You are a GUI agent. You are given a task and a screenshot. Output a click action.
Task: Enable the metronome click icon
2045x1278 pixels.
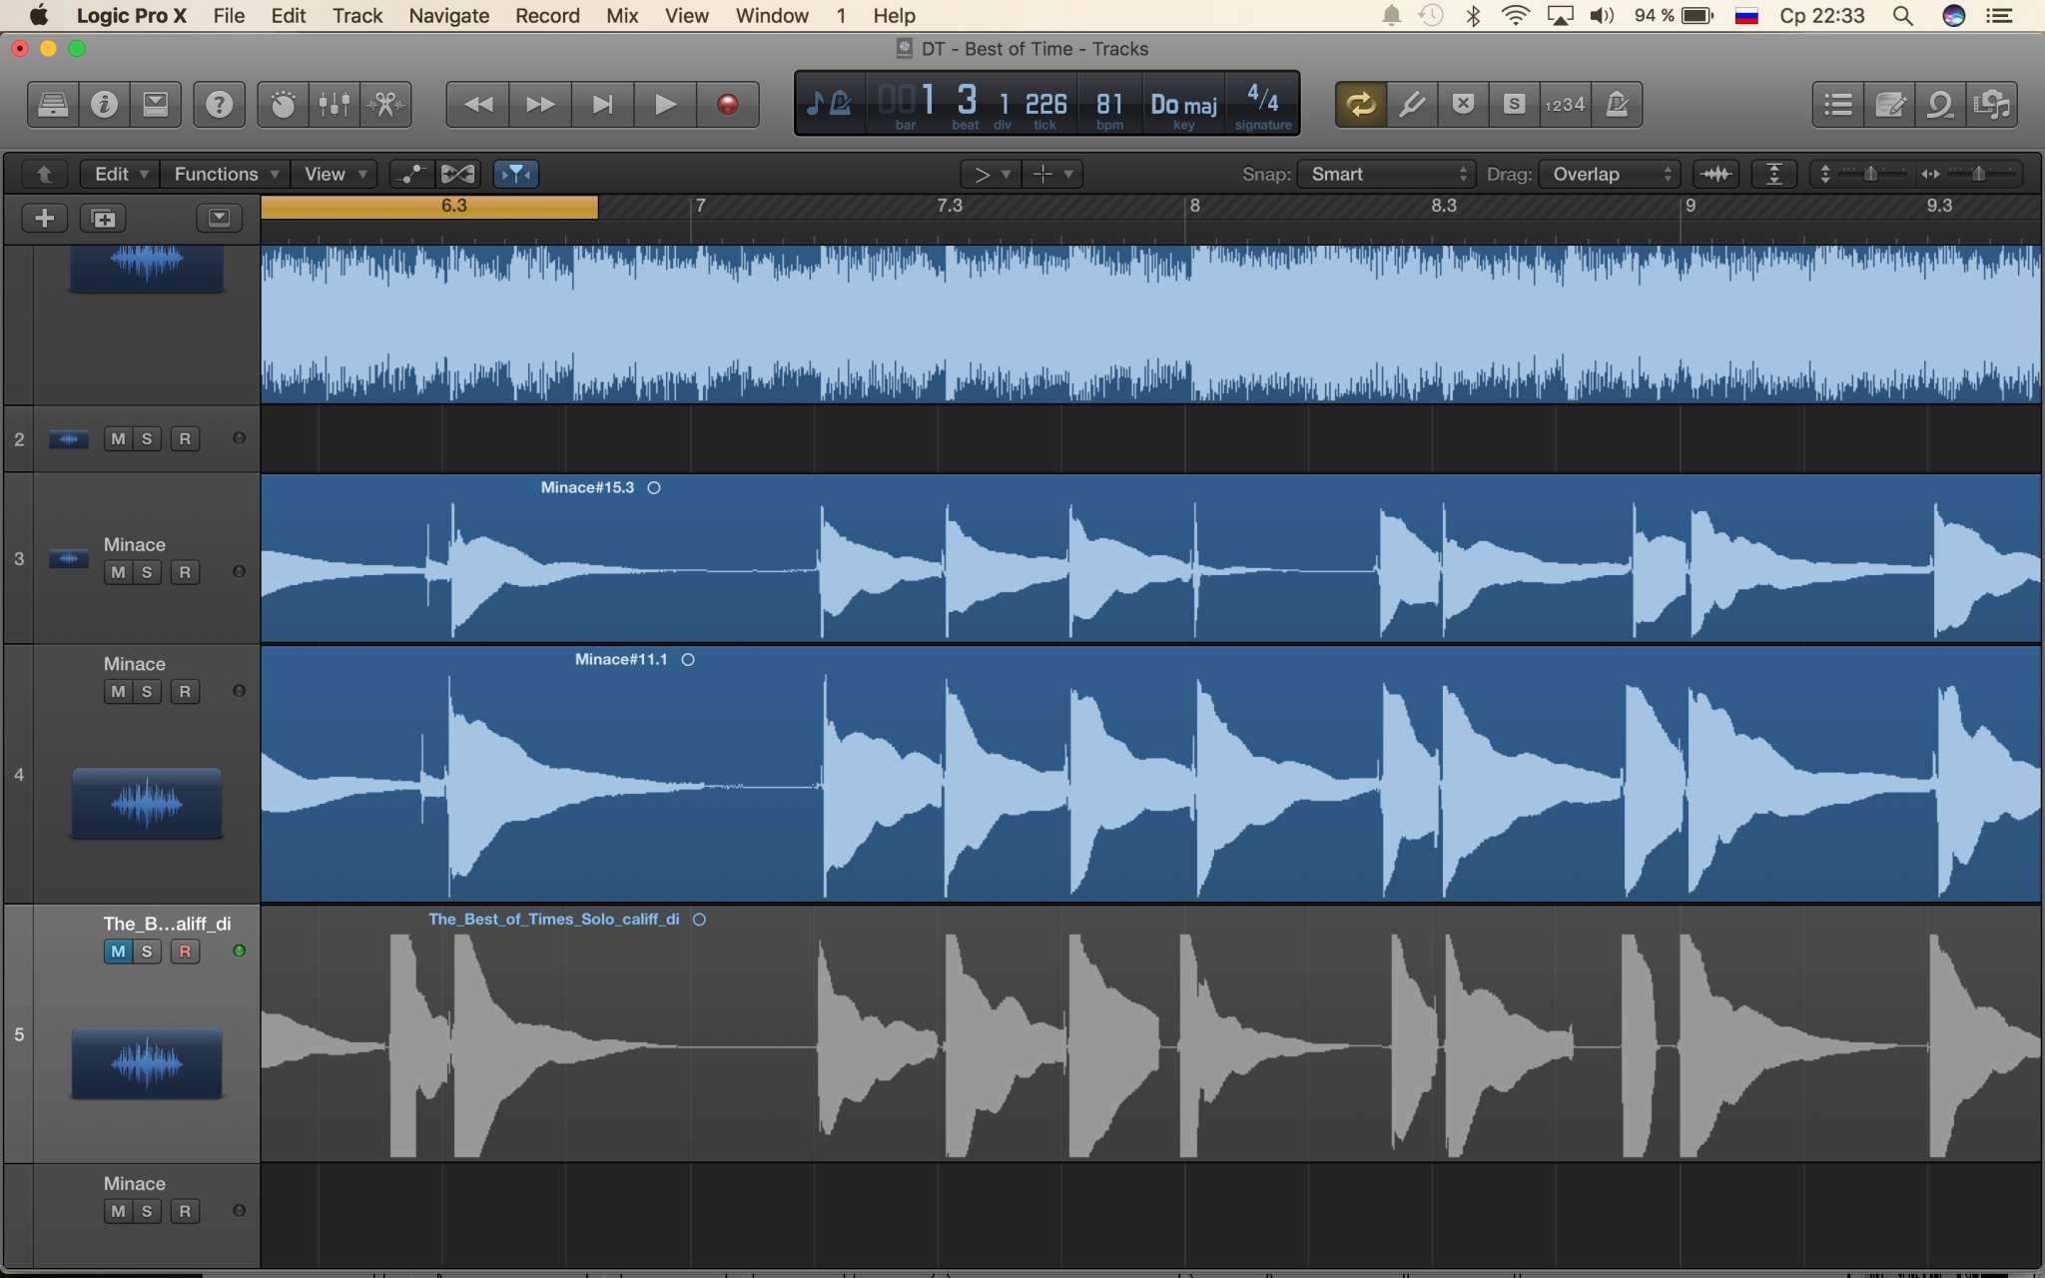[1617, 104]
